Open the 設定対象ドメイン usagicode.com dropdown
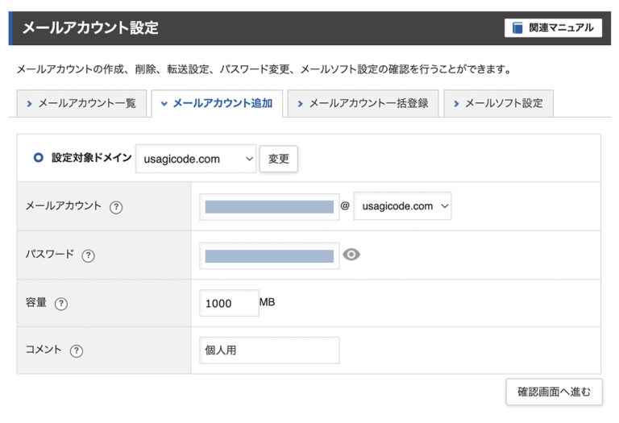Viewport: 619px width, 423px height. tap(195, 160)
